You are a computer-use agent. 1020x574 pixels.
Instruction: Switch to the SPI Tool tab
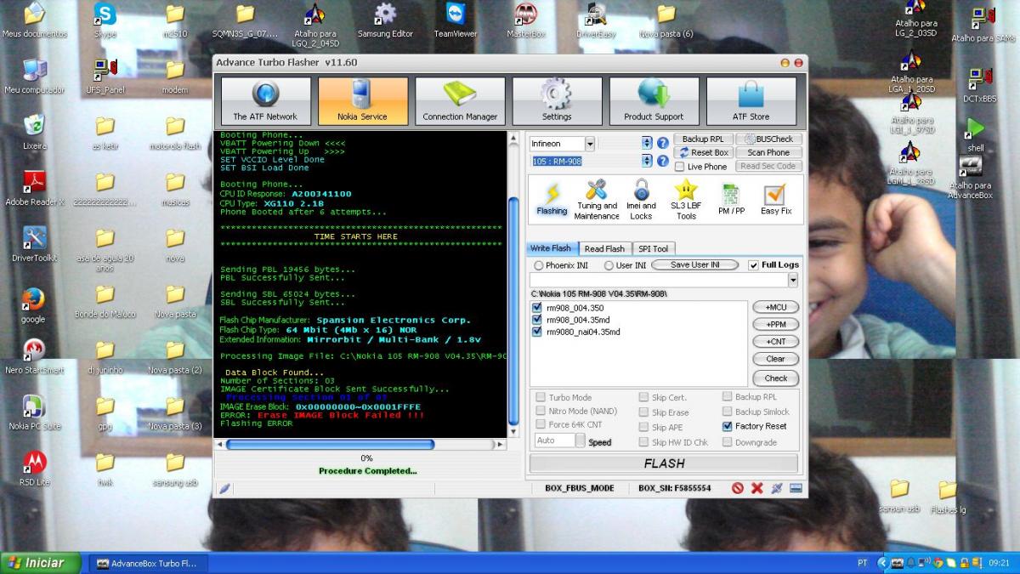tap(653, 248)
